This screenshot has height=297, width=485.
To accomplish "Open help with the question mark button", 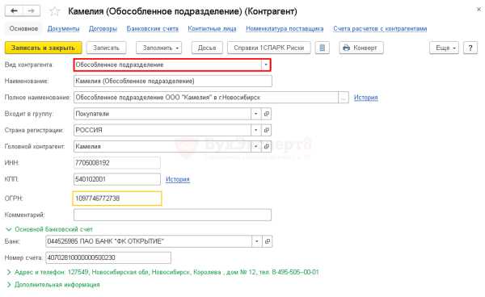I will point(470,48).
